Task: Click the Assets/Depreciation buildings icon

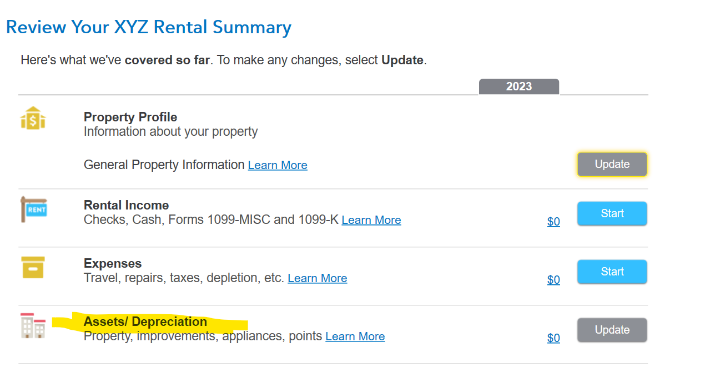Action: click(x=33, y=325)
